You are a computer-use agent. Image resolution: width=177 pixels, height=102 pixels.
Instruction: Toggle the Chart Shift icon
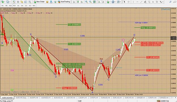point(103,2)
